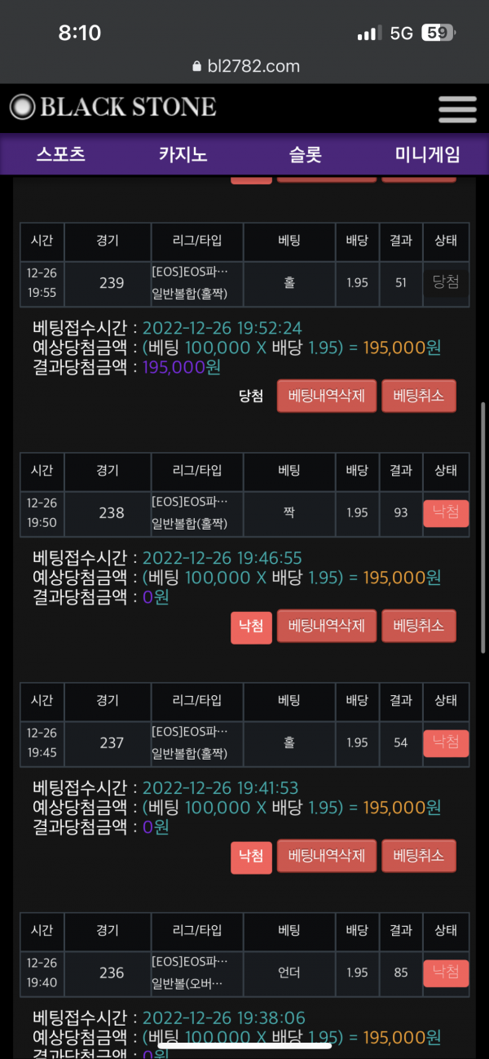Tap the lock icon in address bar

tap(196, 67)
